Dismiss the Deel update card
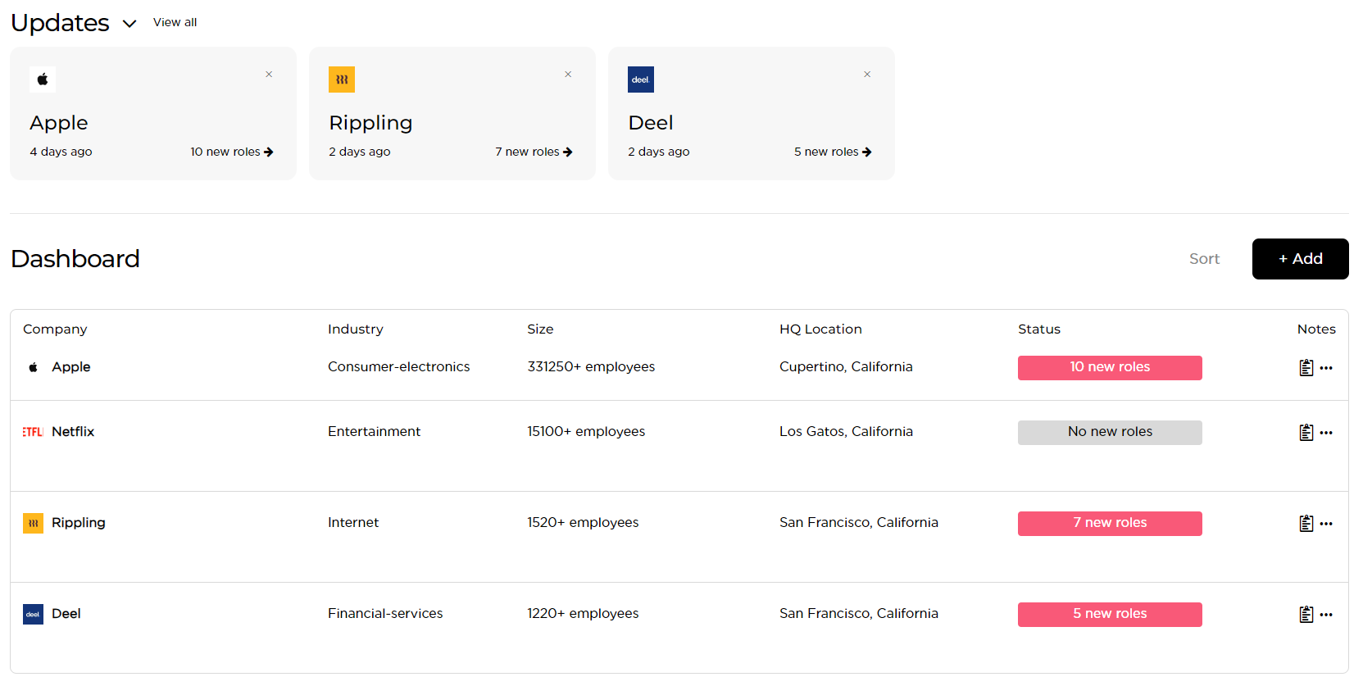Image resolution: width=1363 pixels, height=686 pixels. point(867,75)
